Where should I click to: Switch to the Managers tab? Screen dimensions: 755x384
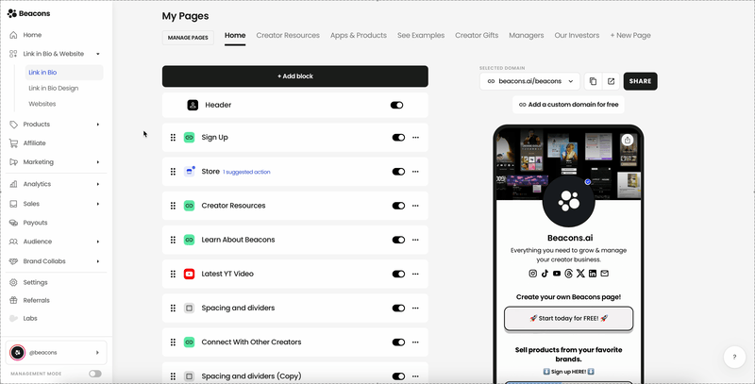pos(527,36)
